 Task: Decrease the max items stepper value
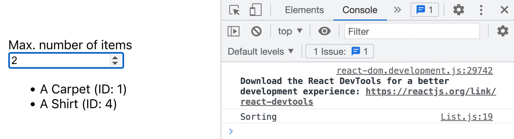point(115,63)
